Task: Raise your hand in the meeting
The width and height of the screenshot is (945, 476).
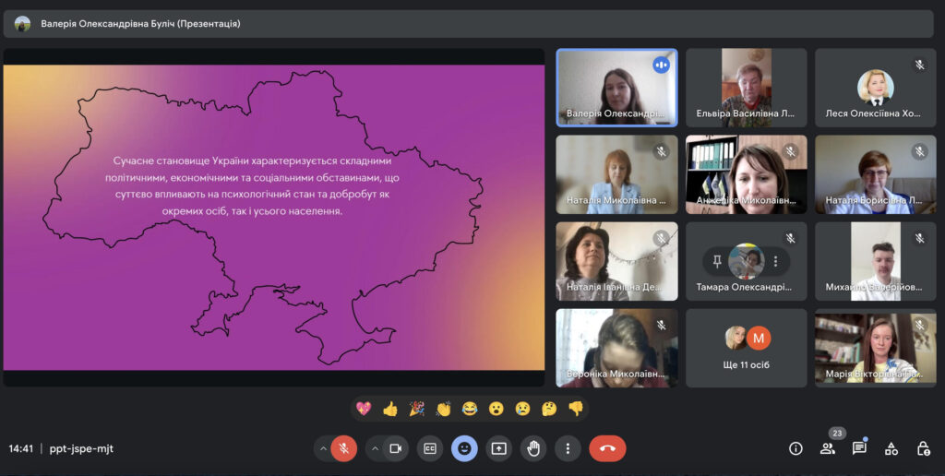Action: click(x=533, y=448)
